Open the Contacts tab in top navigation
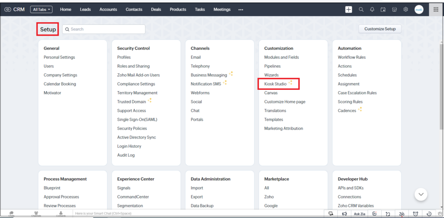This screenshot has width=444, height=218. [134, 10]
